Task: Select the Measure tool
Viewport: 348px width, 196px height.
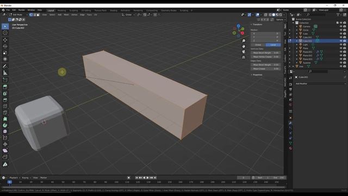Action: (x=5, y=72)
